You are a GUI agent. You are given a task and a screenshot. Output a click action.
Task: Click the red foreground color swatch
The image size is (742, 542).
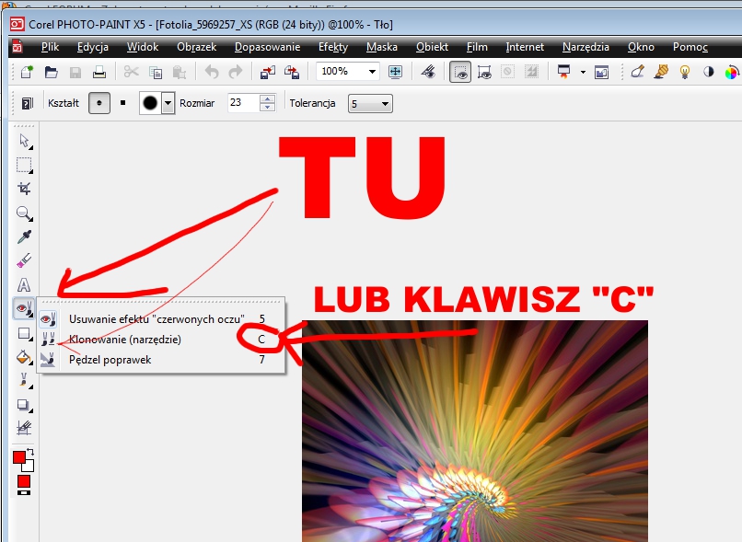19,457
